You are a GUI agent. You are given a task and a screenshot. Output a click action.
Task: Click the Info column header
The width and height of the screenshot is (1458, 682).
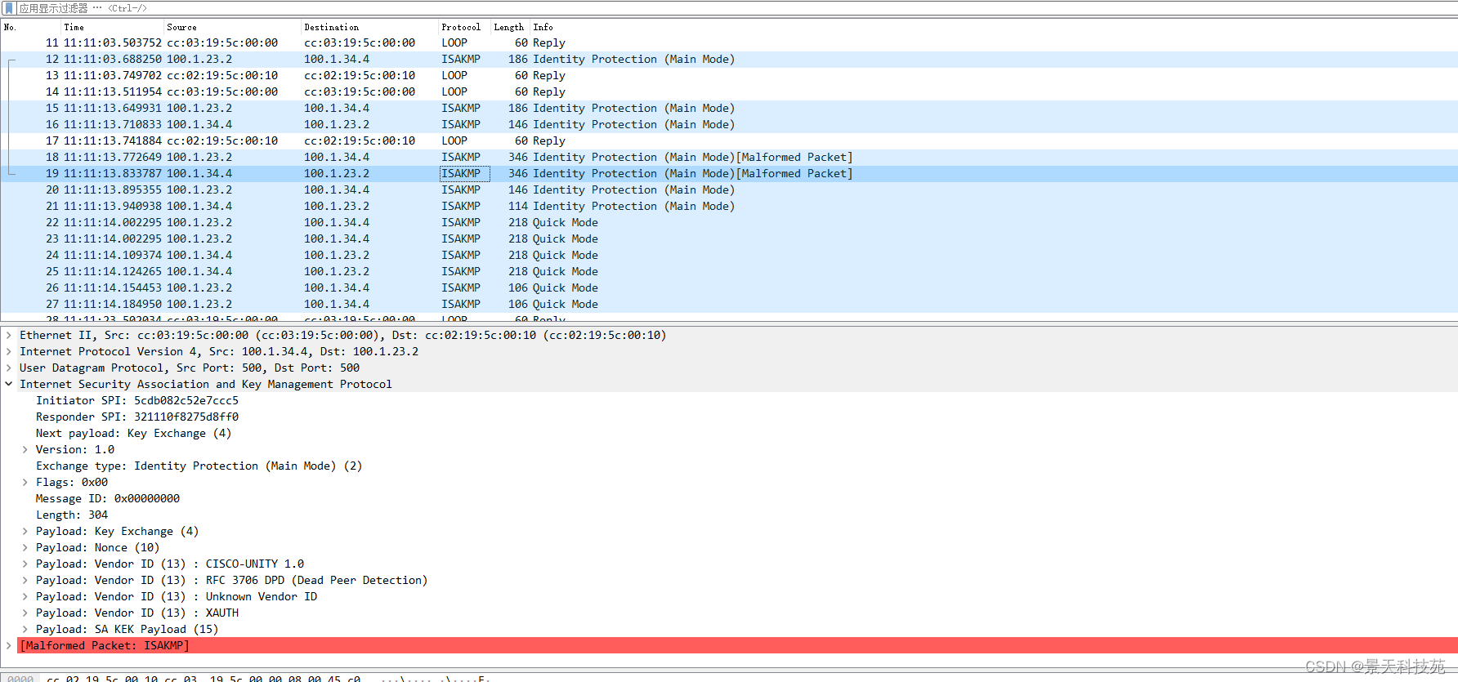pos(543,27)
